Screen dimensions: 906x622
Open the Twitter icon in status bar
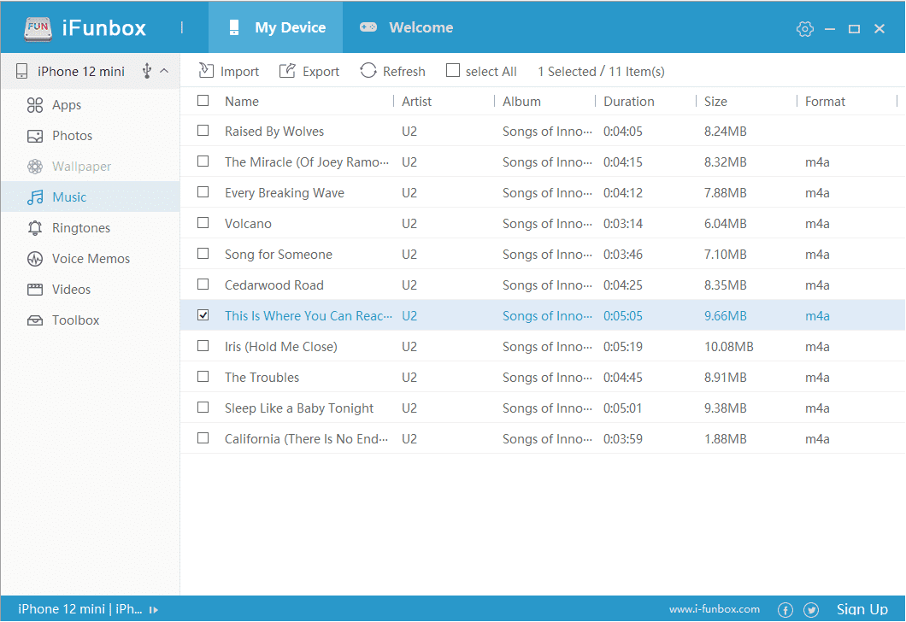(x=811, y=610)
